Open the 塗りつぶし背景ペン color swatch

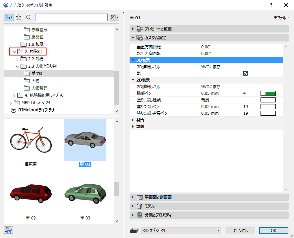click(268, 113)
